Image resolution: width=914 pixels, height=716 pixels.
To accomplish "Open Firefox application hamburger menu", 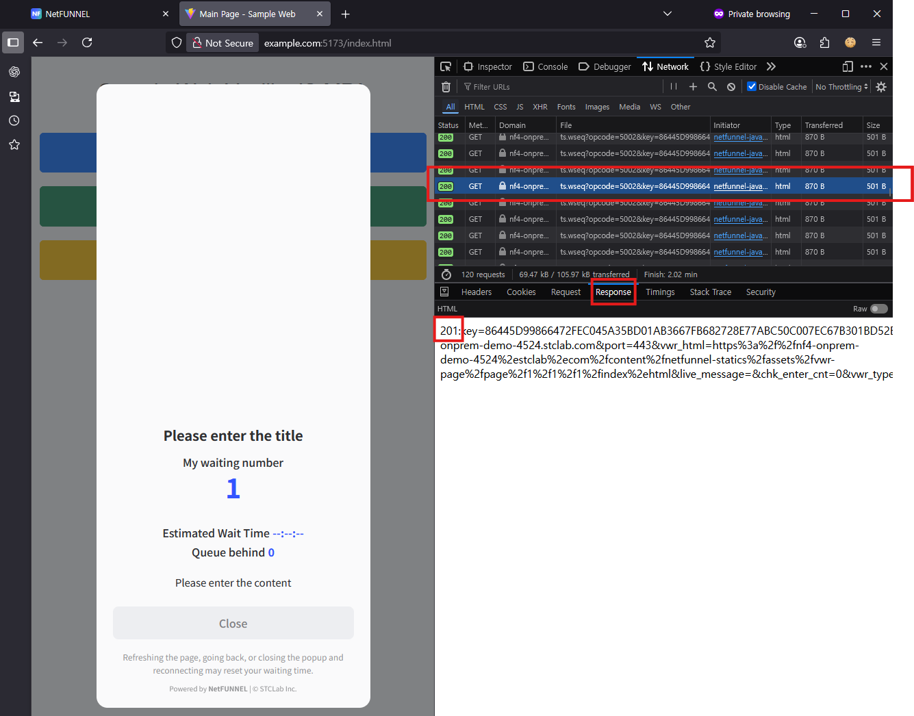I will 876,42.
